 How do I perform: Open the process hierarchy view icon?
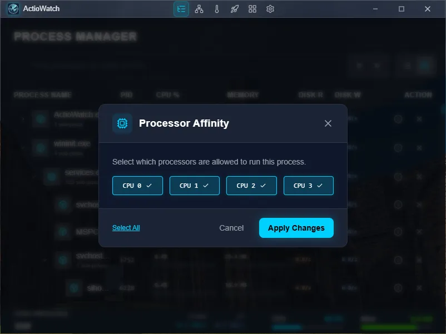pos(199,9)
